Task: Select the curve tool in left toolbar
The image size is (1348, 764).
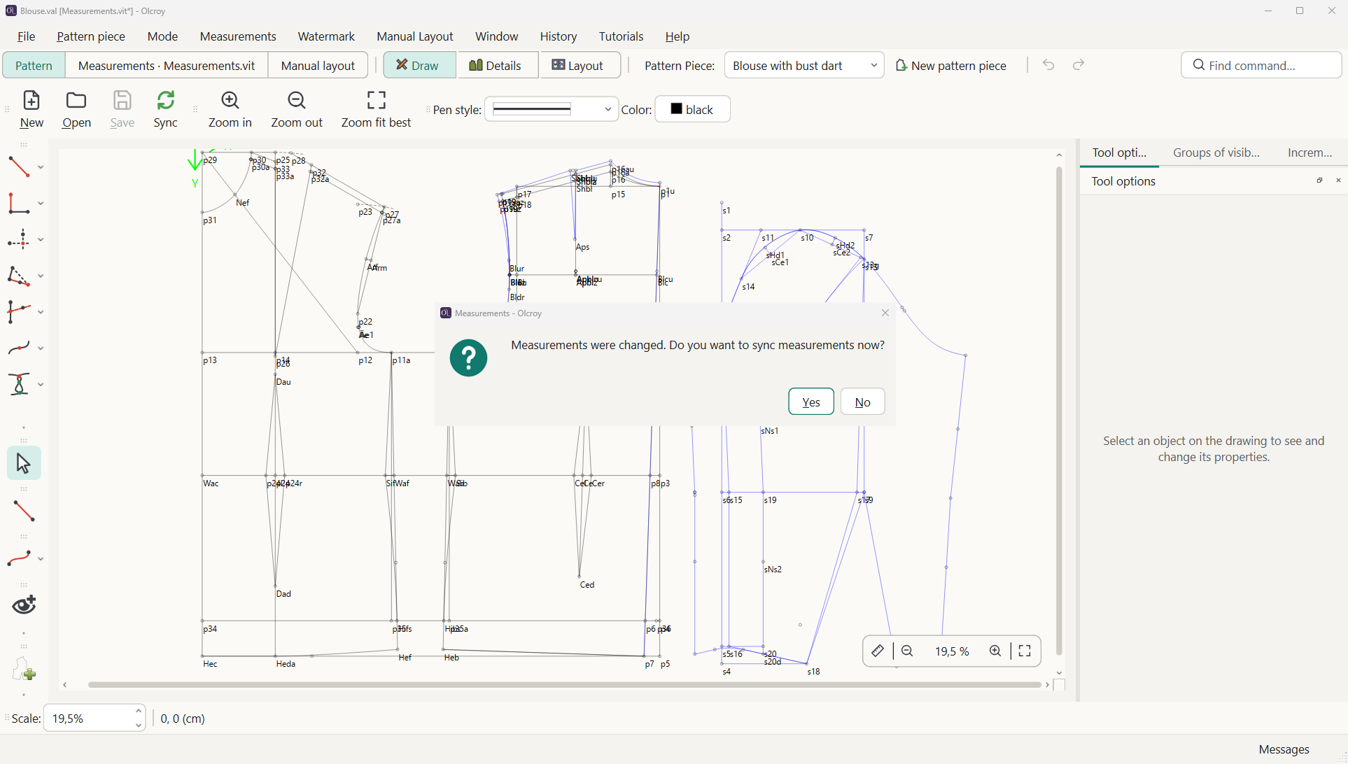Action: [x=19, y=348]
